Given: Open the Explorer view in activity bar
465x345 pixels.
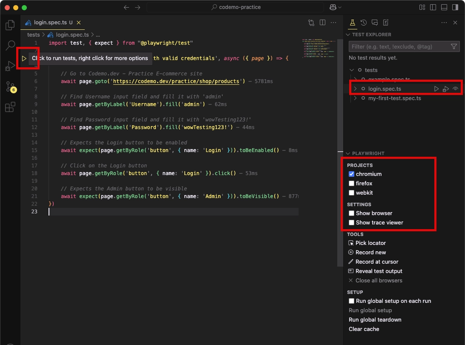Looking at the screenshot, I should click(x=10, y=25).
